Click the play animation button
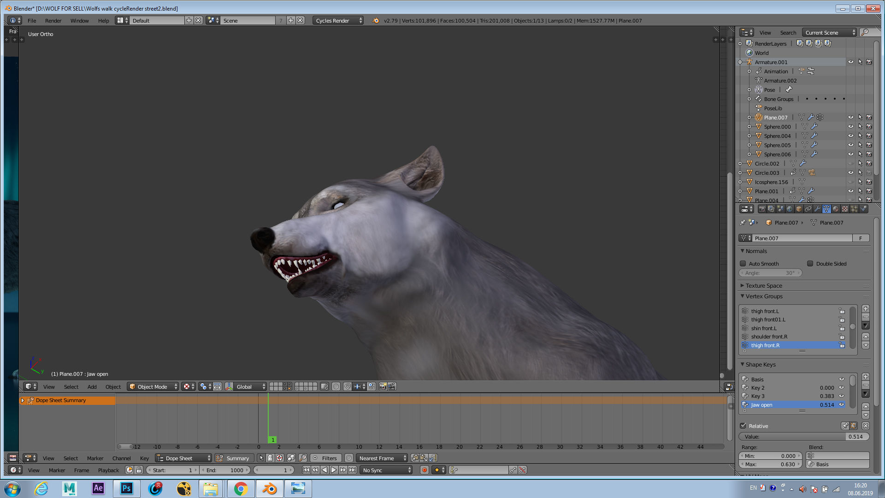The image size is (885, 498). point(334,470)
